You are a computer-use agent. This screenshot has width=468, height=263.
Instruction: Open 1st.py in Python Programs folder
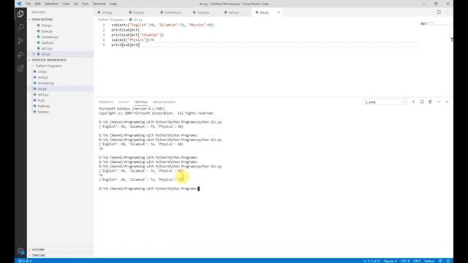(x=42, y=72)
